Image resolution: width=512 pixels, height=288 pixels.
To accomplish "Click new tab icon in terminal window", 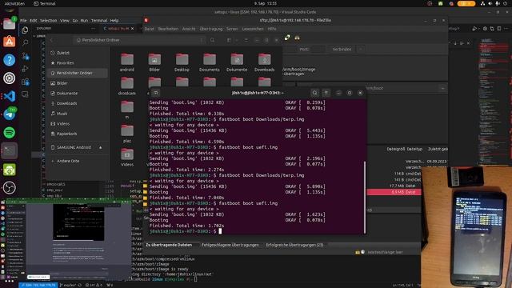I will [x=156, y=93].
